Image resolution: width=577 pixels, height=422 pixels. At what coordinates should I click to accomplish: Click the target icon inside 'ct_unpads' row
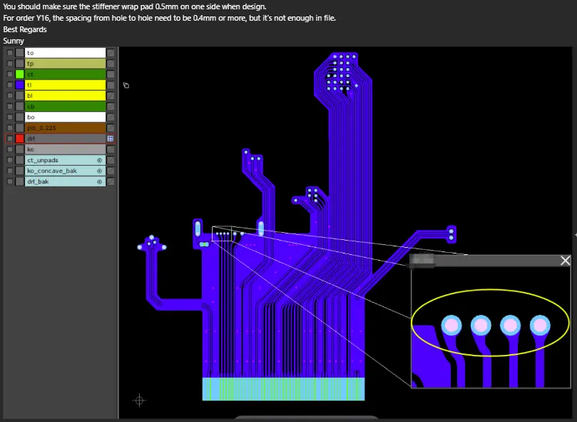(x=99, y=161)
